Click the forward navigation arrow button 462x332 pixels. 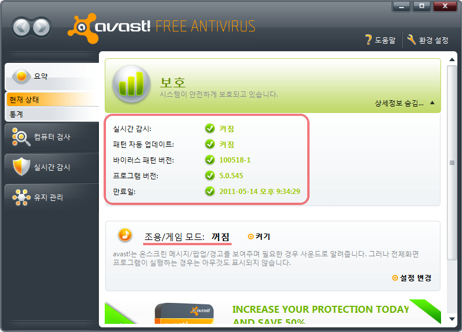(41, 27)
